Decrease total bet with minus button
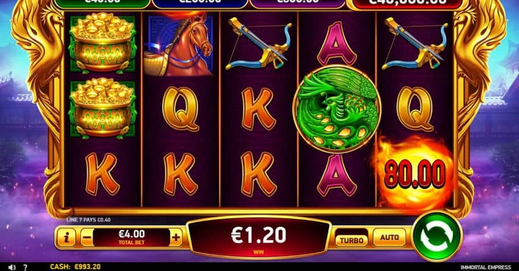519x271 pixels. click(x=86, y=237)
